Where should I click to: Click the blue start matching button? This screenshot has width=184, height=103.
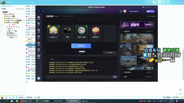tap(81, 46)
